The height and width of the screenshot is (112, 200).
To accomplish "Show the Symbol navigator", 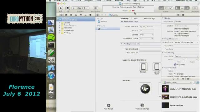I will point(66,15).
